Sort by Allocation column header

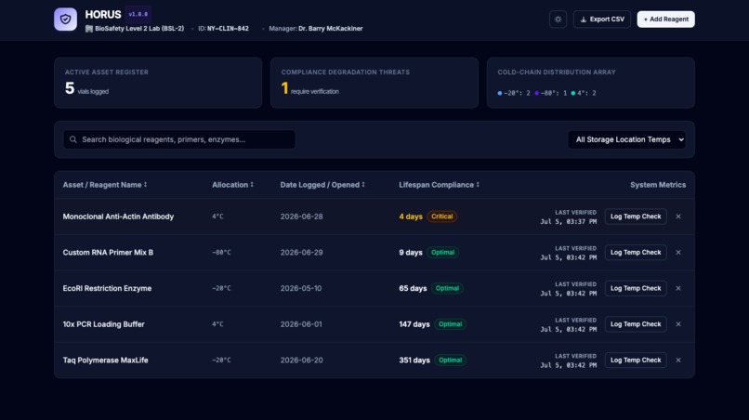(x=232, y=185)
